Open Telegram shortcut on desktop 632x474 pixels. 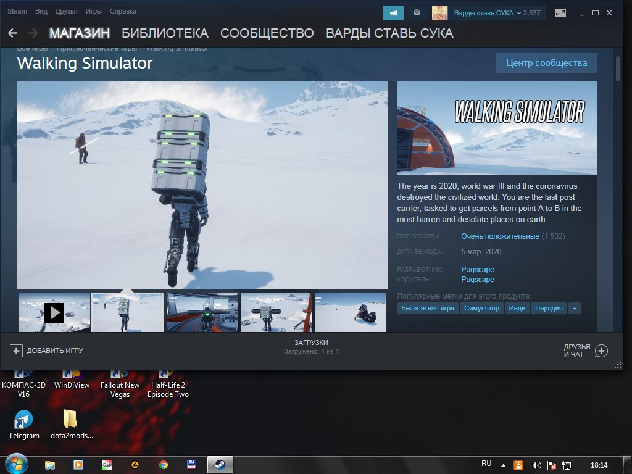coord(24,425)
